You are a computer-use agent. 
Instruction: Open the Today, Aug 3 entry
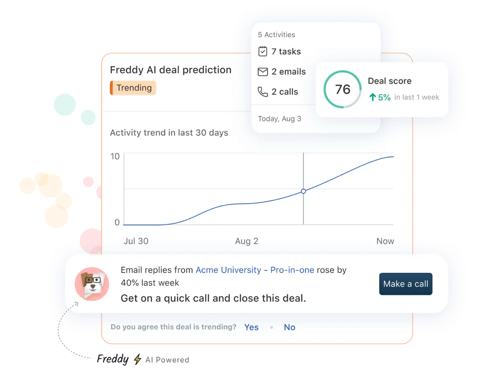280,118
